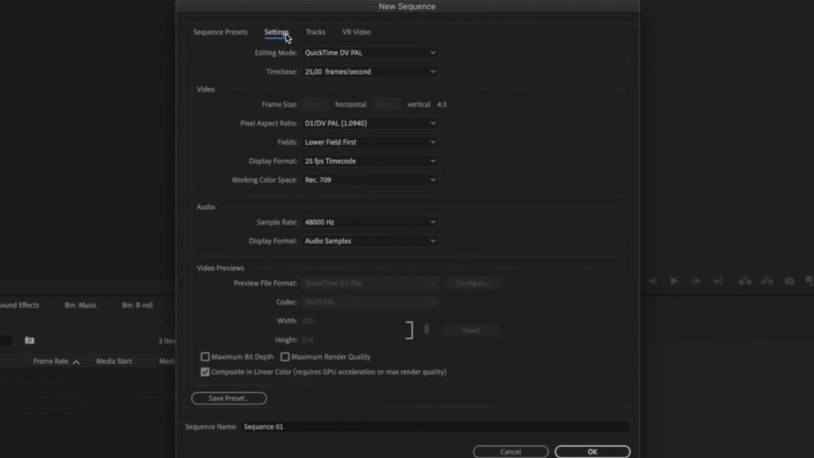This screenshot has width=814, height=458.
Task: Open the Editing Mode dropdown
Action: (370, 53)
